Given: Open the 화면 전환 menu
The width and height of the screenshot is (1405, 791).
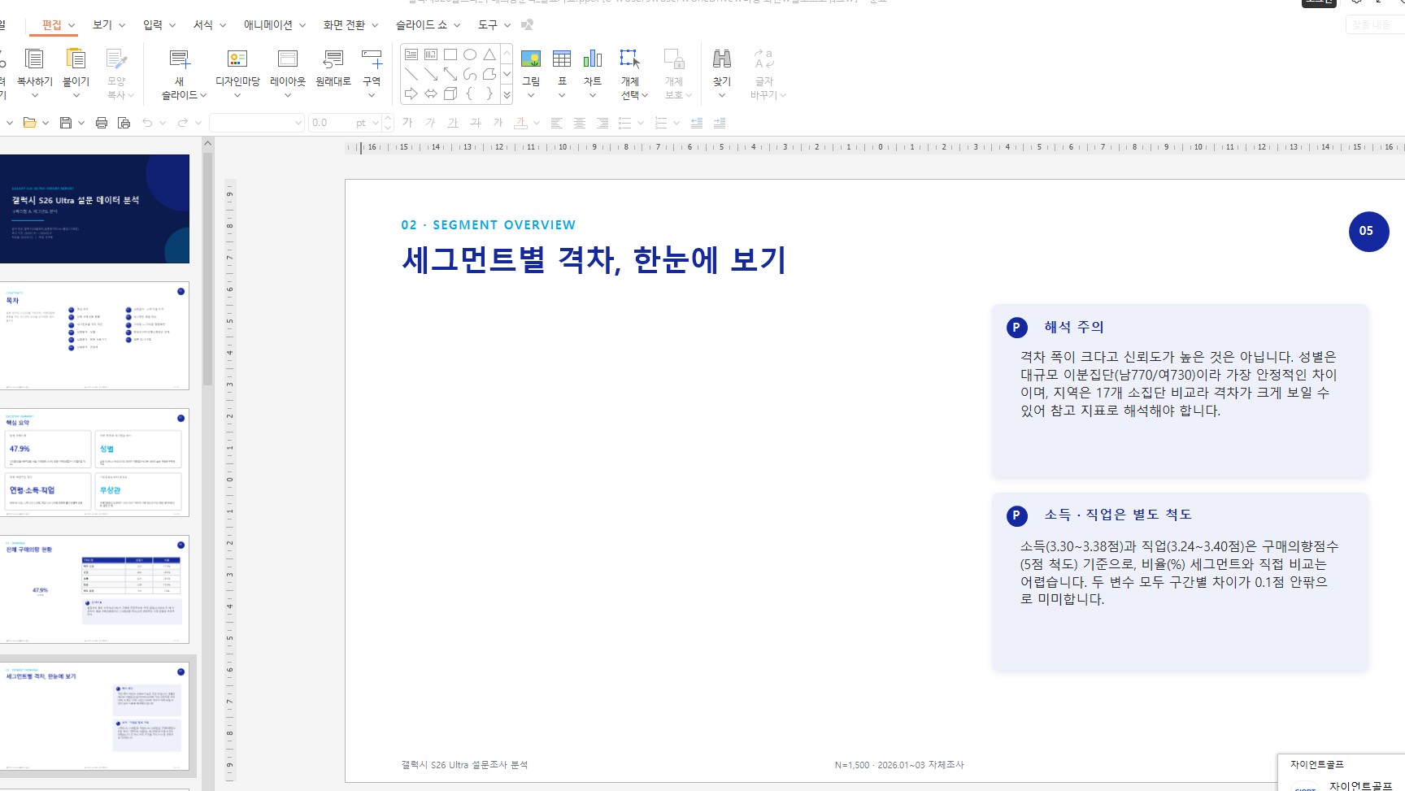Looking at the screenshot, I should [x=345, y=25].
